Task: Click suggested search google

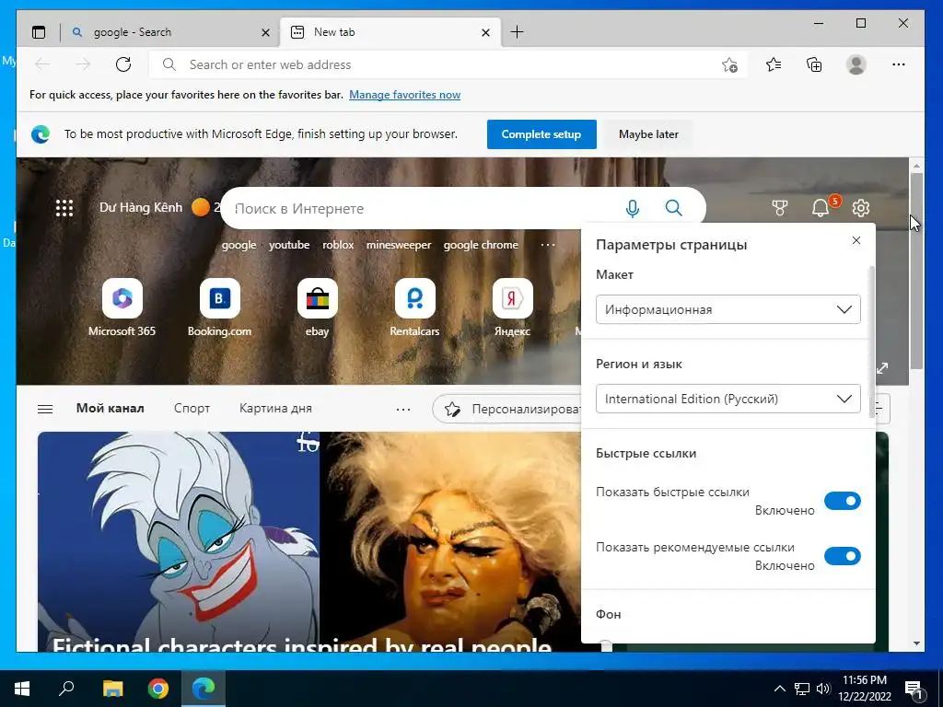Action: point(239,245)
